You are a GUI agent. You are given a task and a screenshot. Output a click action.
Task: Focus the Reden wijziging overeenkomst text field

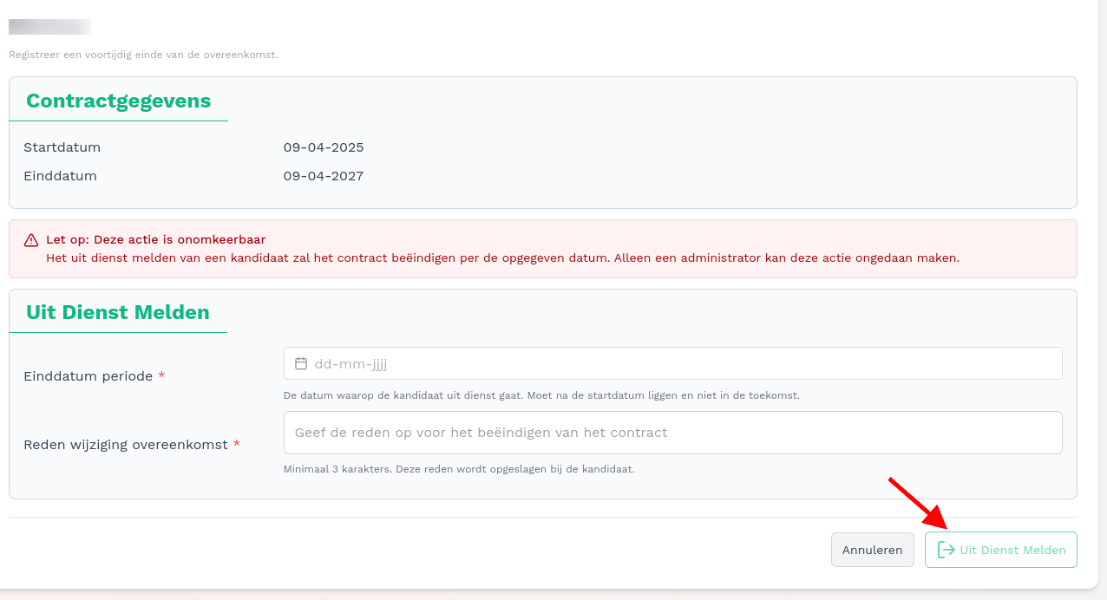coord(672,433)
